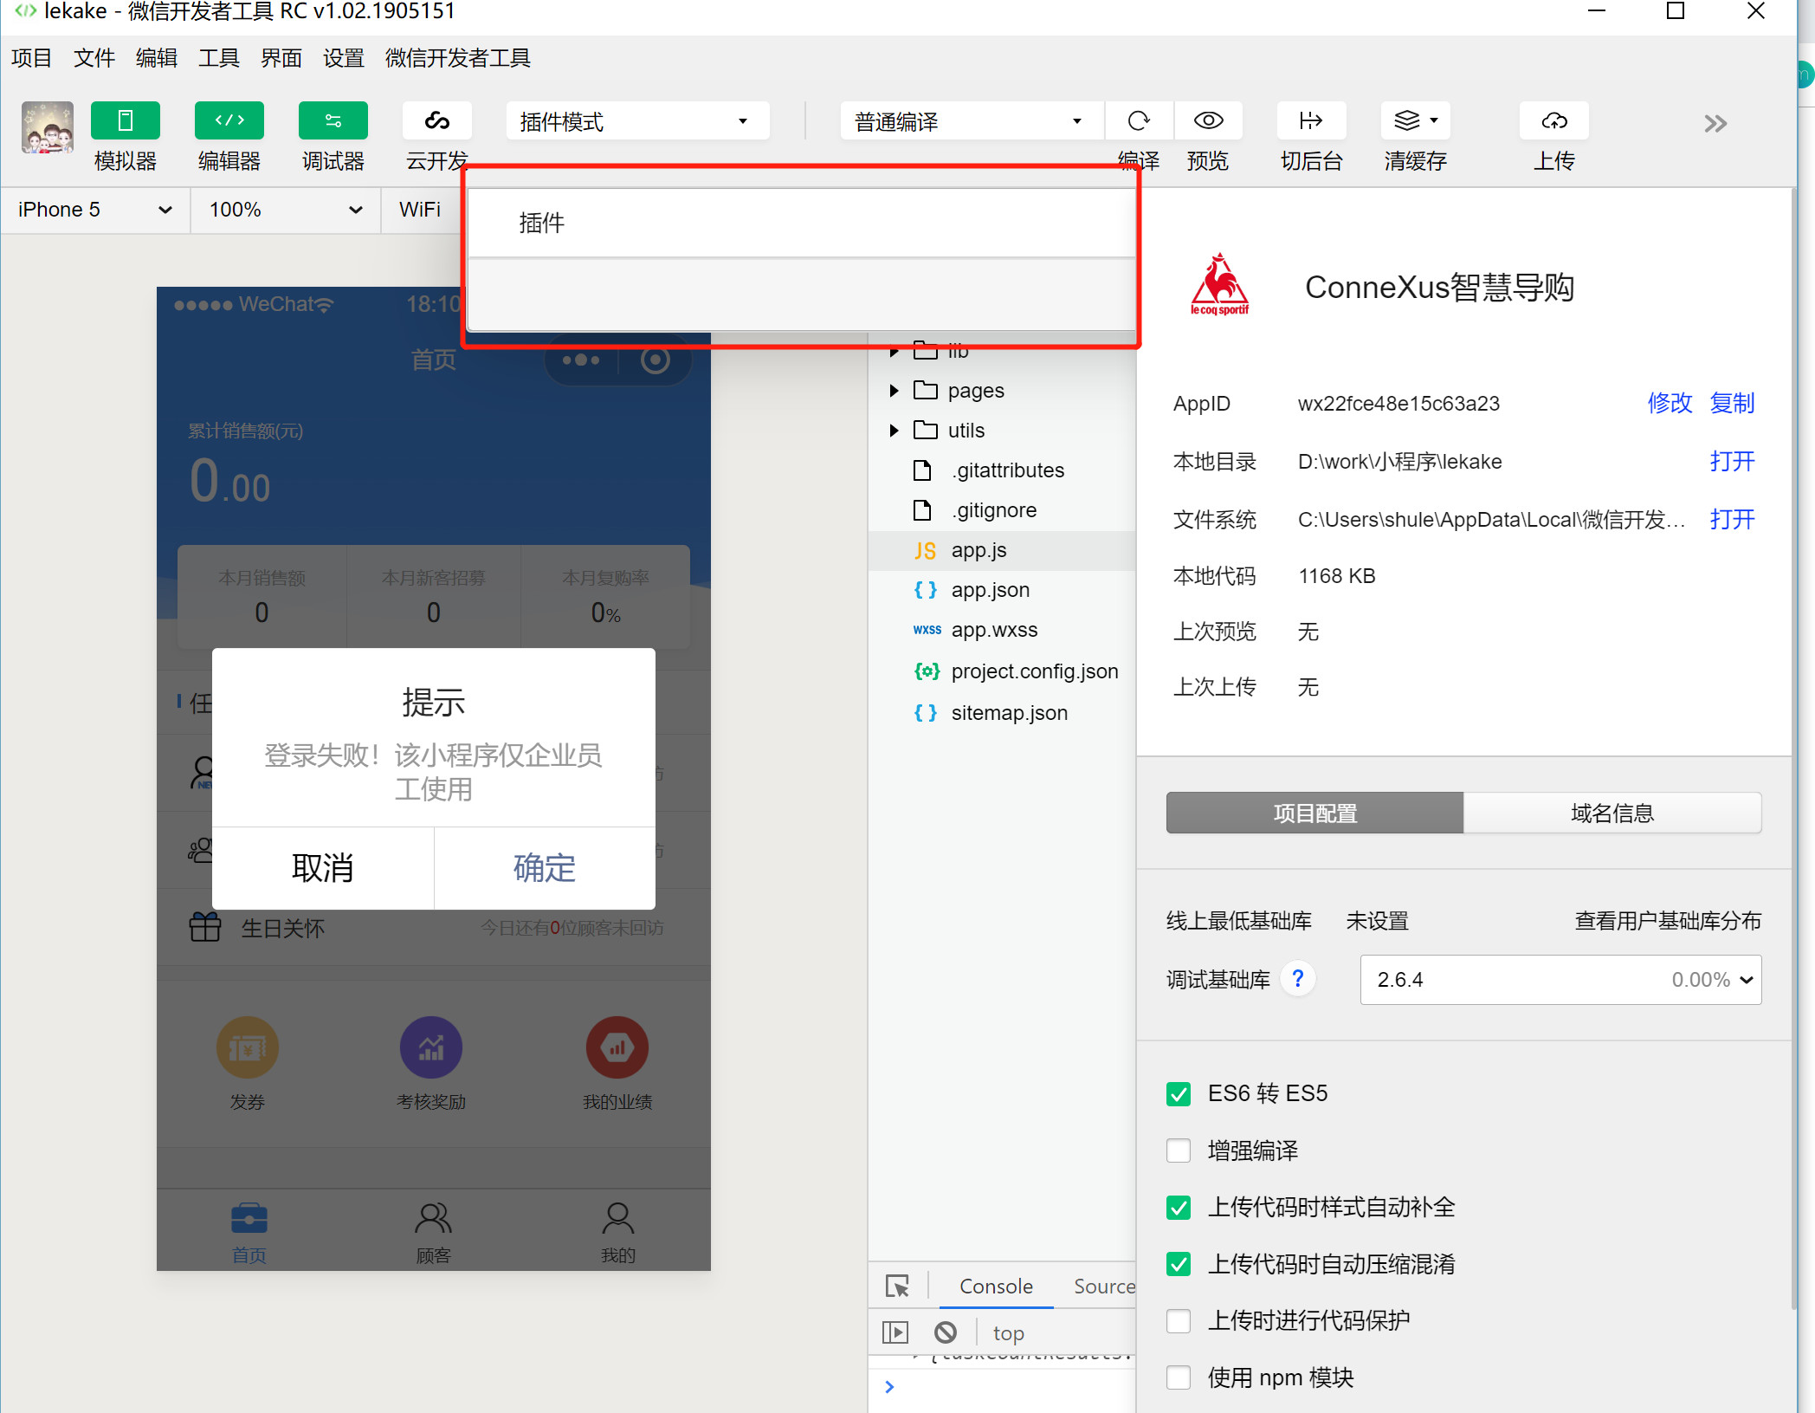Open the clear cache dropdown arrow
1815x1413 pixels.
tap(1434, 120)
